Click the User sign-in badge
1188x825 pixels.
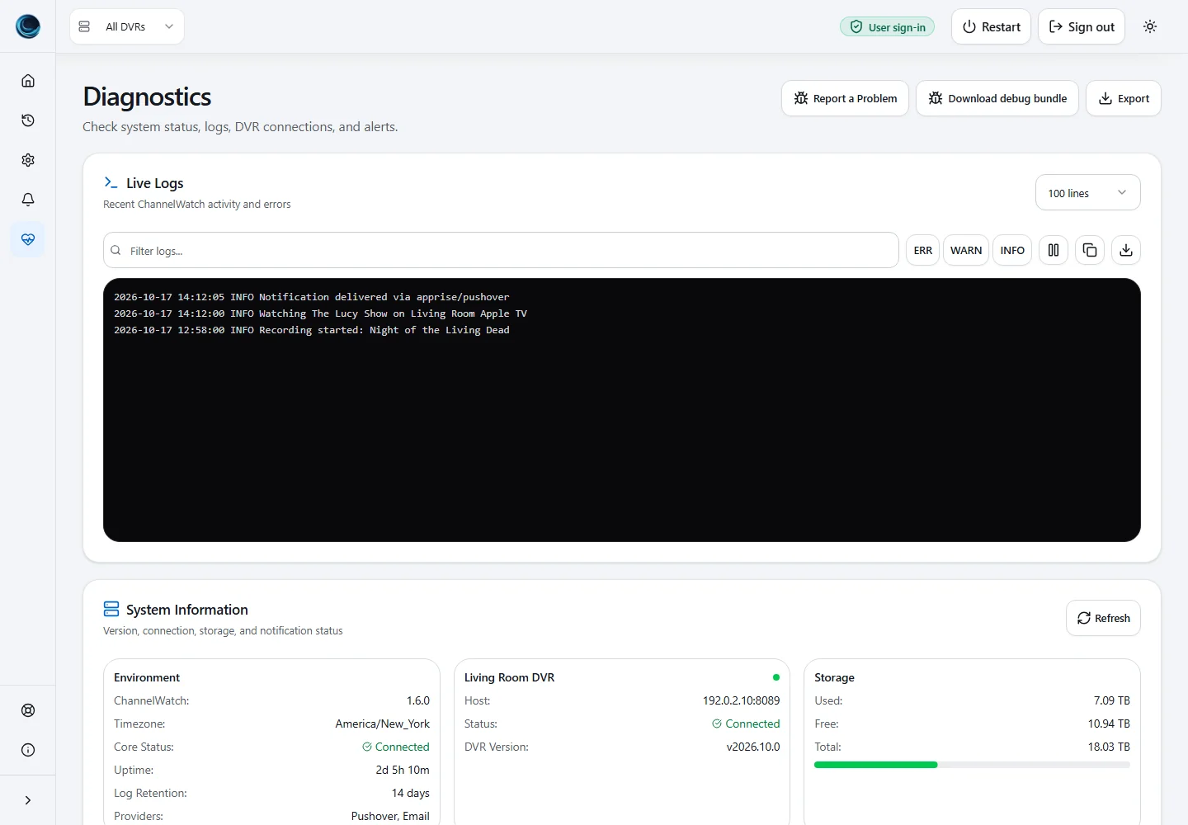pos(888,27)
